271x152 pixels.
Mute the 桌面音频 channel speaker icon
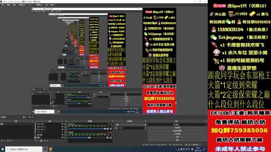coord(108,137)
